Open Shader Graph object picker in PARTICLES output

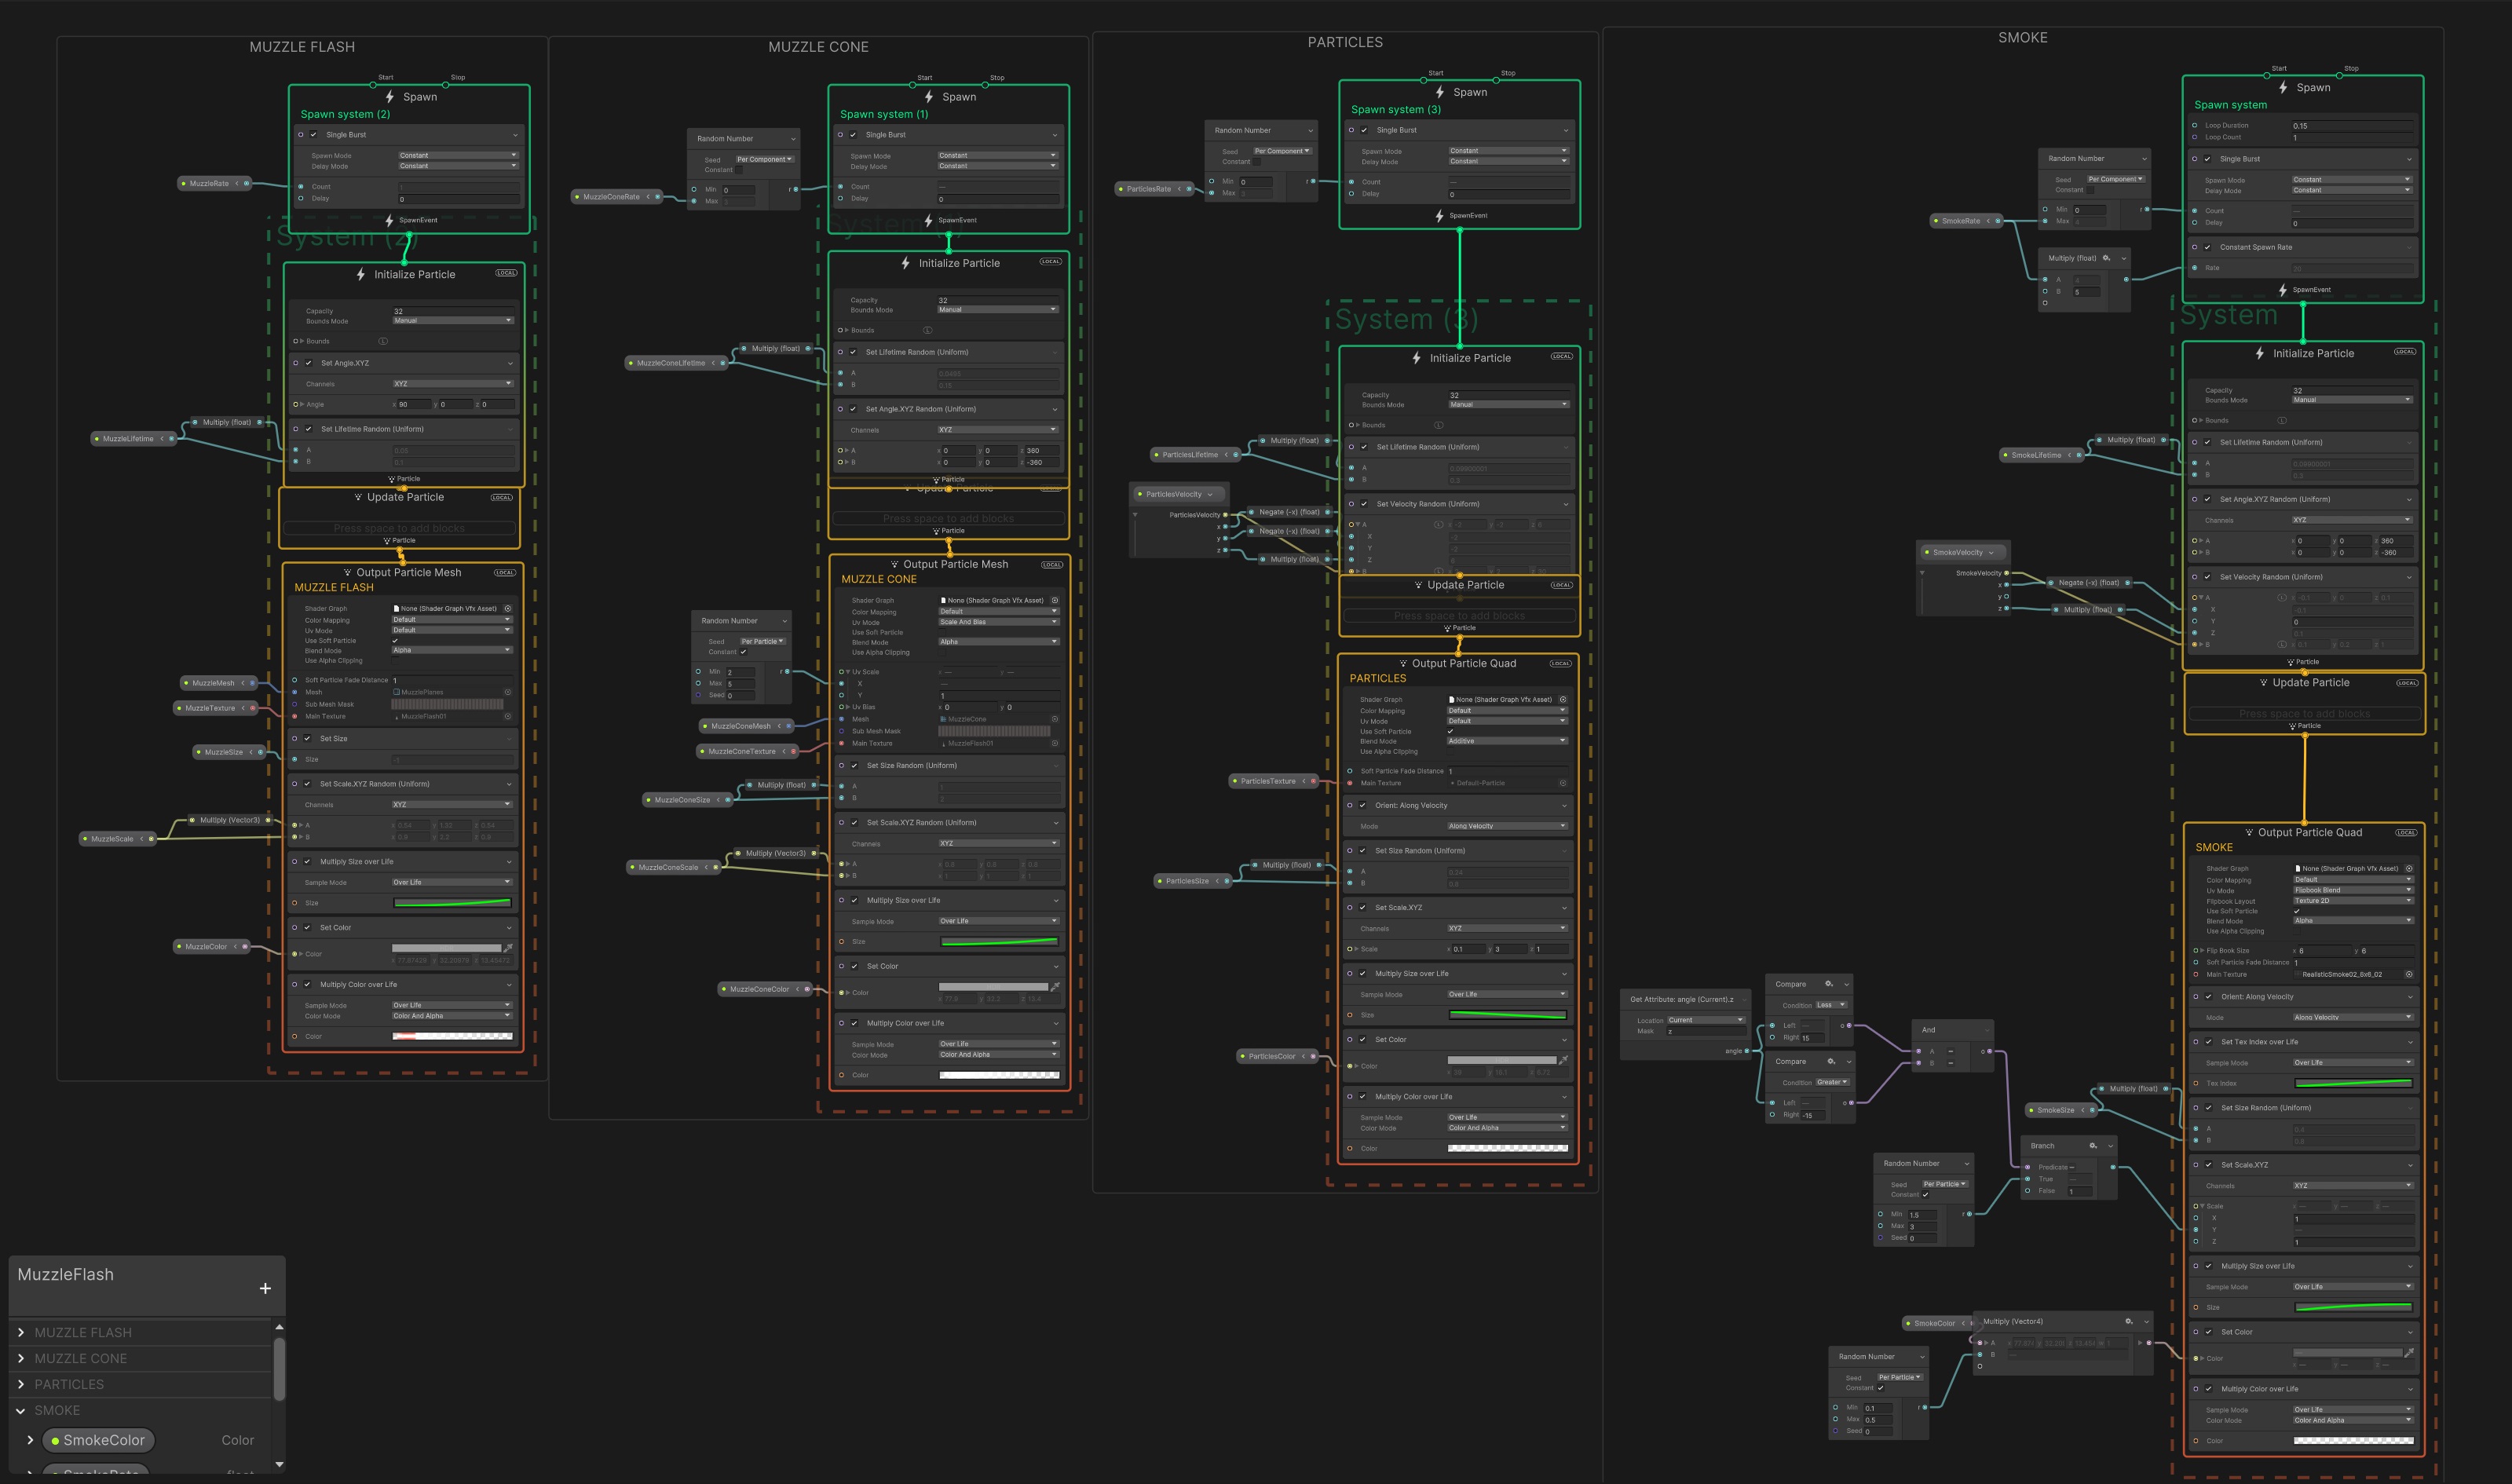(x=1563, y=699)
